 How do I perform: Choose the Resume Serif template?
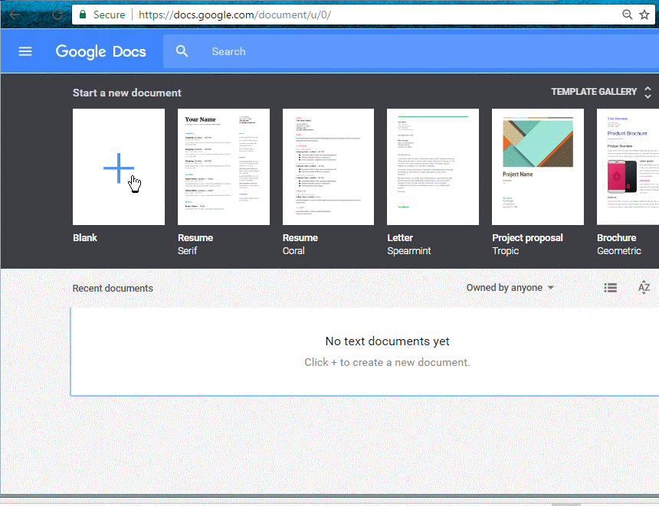[224, 167]
